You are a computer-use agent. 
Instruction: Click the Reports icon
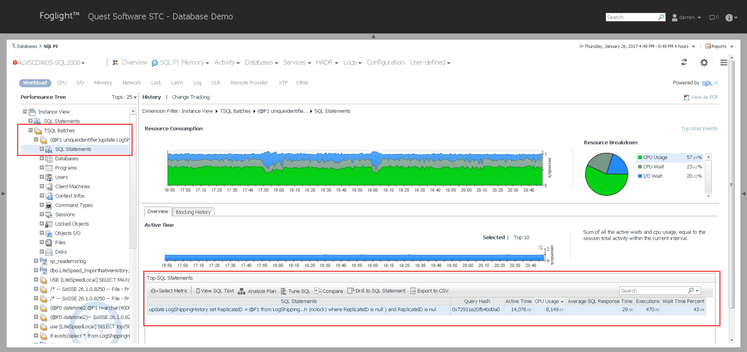click(708, 46)
